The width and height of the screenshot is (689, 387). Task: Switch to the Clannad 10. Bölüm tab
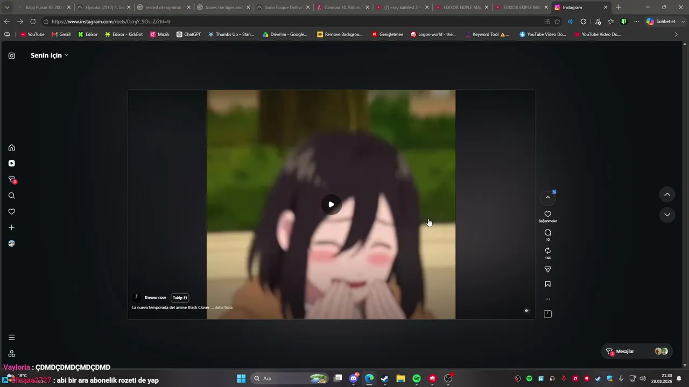coord(343,8)
